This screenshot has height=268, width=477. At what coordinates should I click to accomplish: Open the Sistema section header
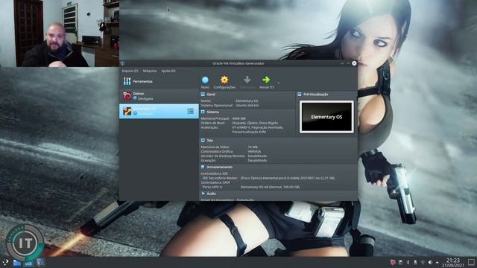212,112
